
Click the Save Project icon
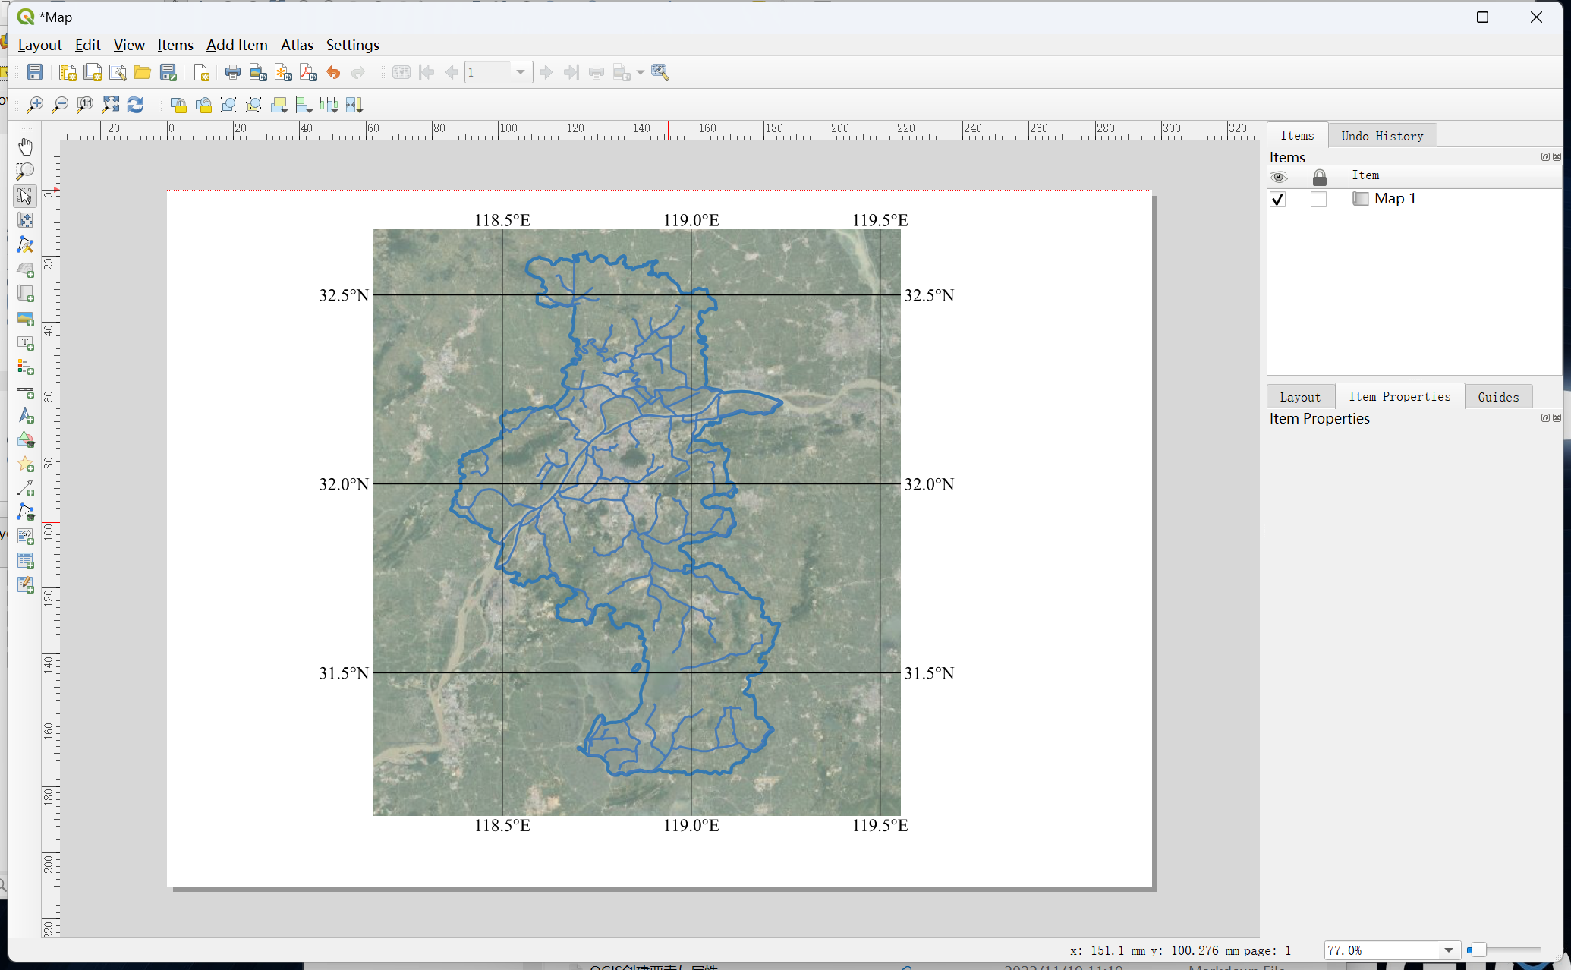(x=35, y=72)
